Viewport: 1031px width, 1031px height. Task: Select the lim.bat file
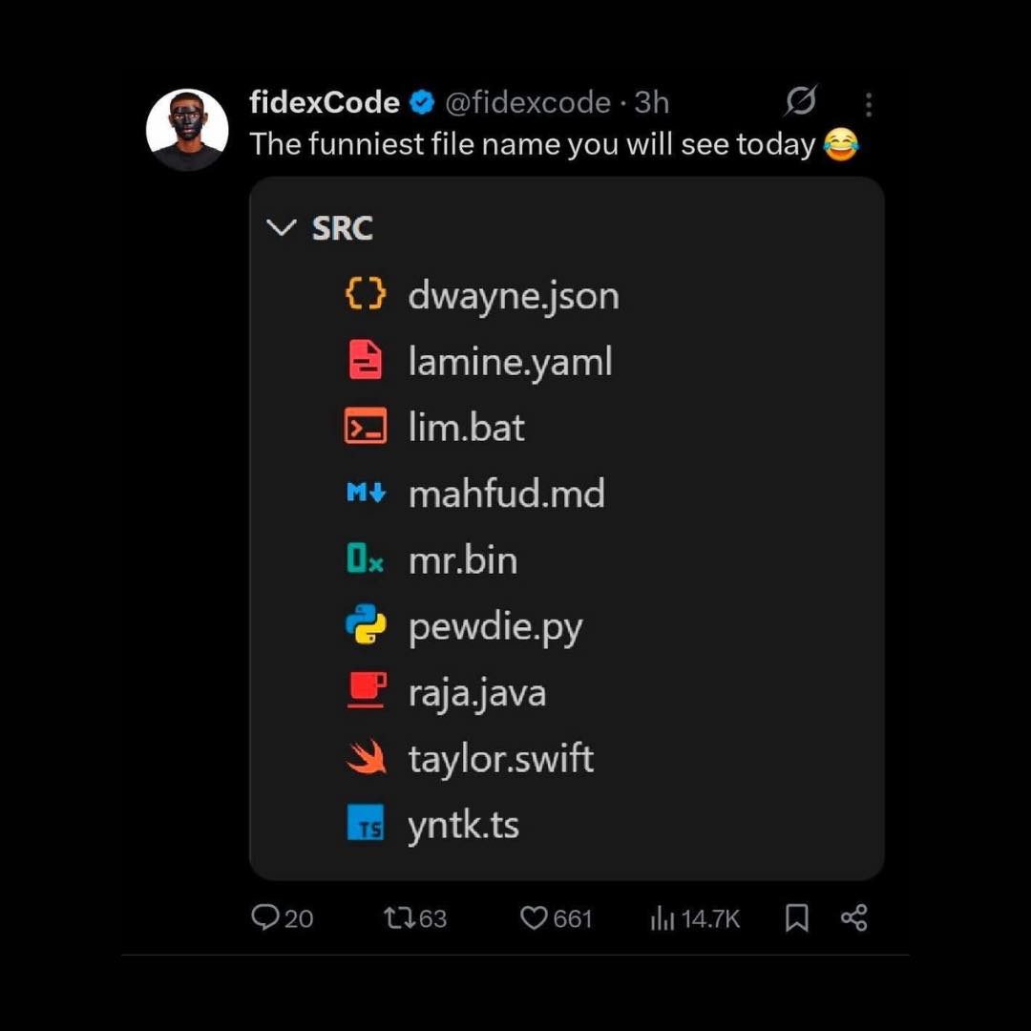[466, 428]
